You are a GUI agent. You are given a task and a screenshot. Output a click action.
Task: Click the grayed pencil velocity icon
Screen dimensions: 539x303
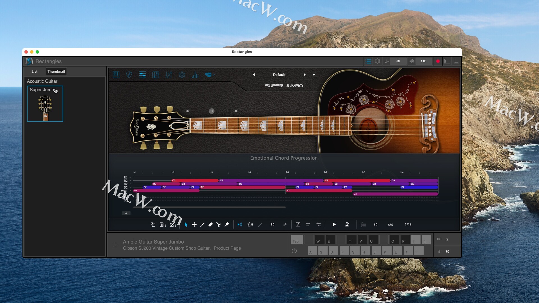tap(260, 224)
